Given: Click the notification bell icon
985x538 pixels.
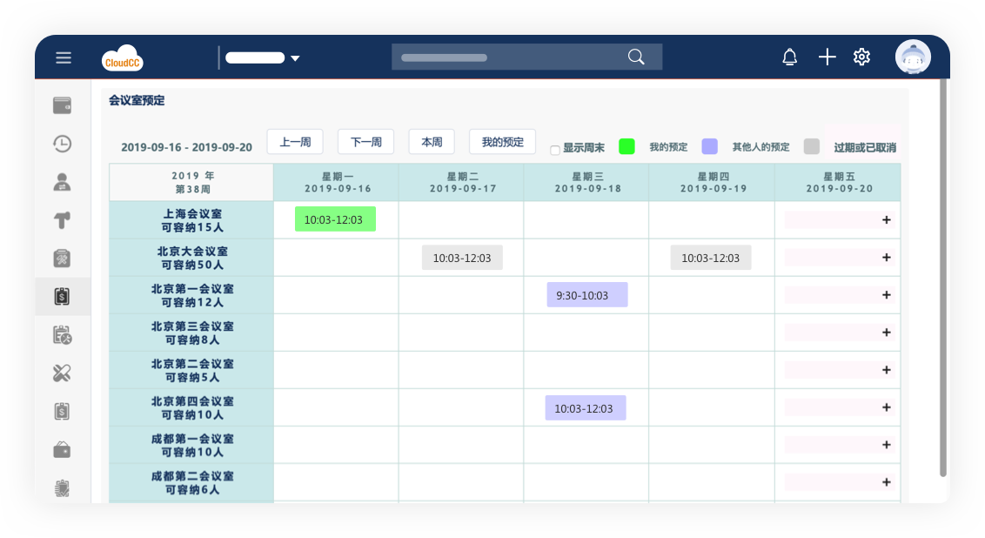Looking at the screenshot, I should pyautogui.click(x=789, y=57).
